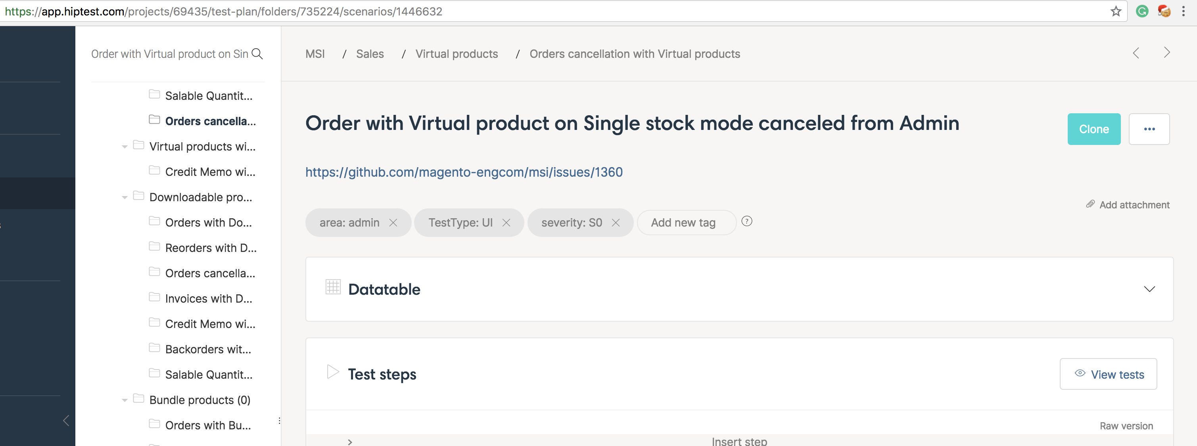
Task: Click the tag help question icon
Action: click(x=746, y=221)
